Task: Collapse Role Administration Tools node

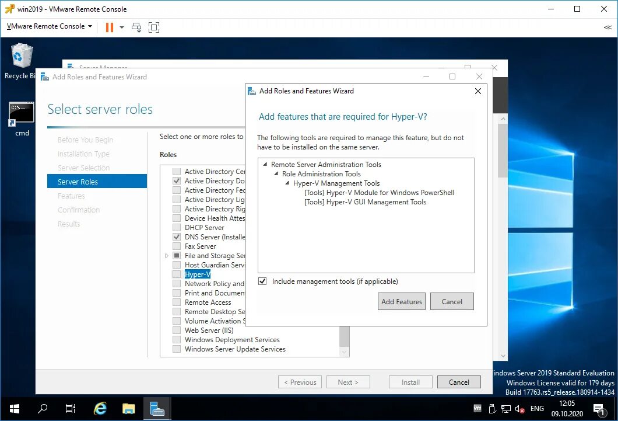Action: click(276, 173)
